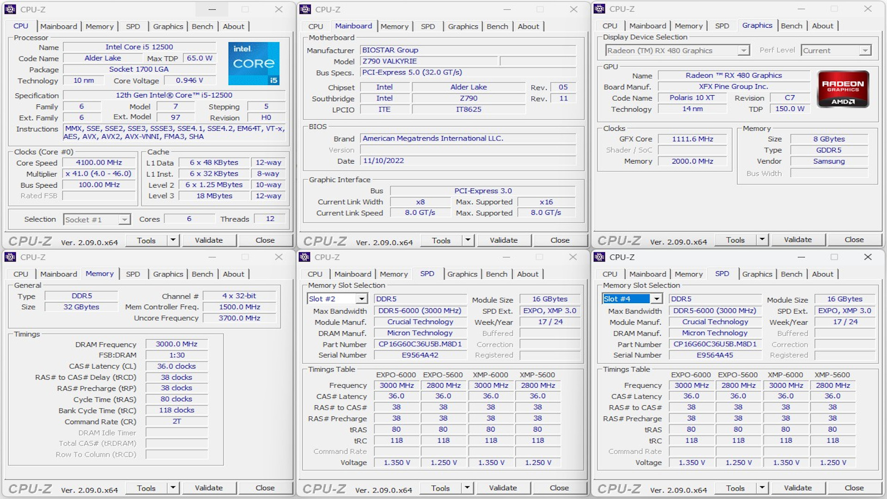Click the Intel Core i5 logo image
887x499 pixels.
click(254, 63)
